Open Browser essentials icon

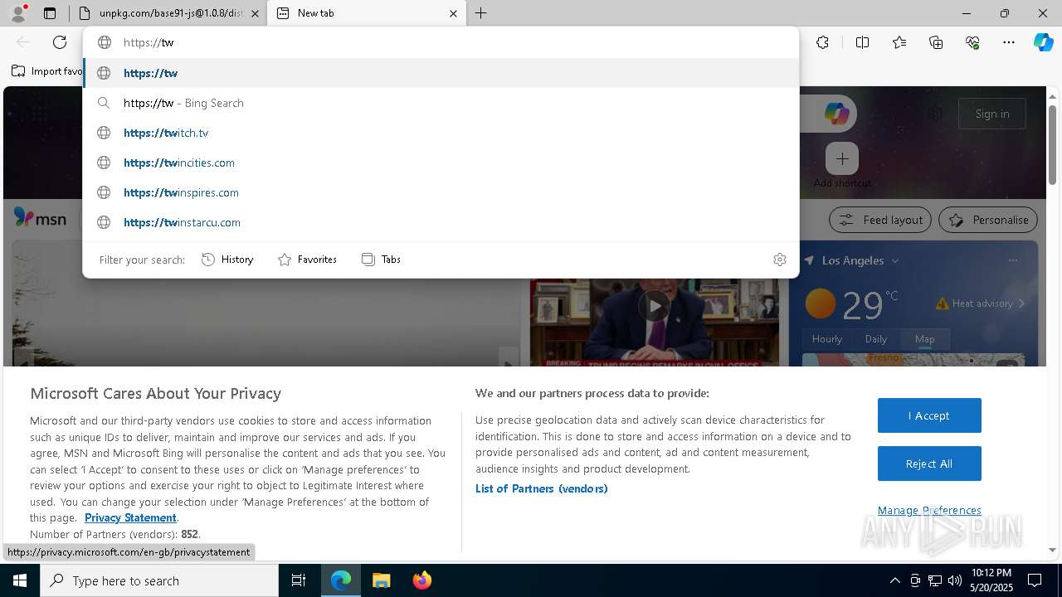pos(972,42)
